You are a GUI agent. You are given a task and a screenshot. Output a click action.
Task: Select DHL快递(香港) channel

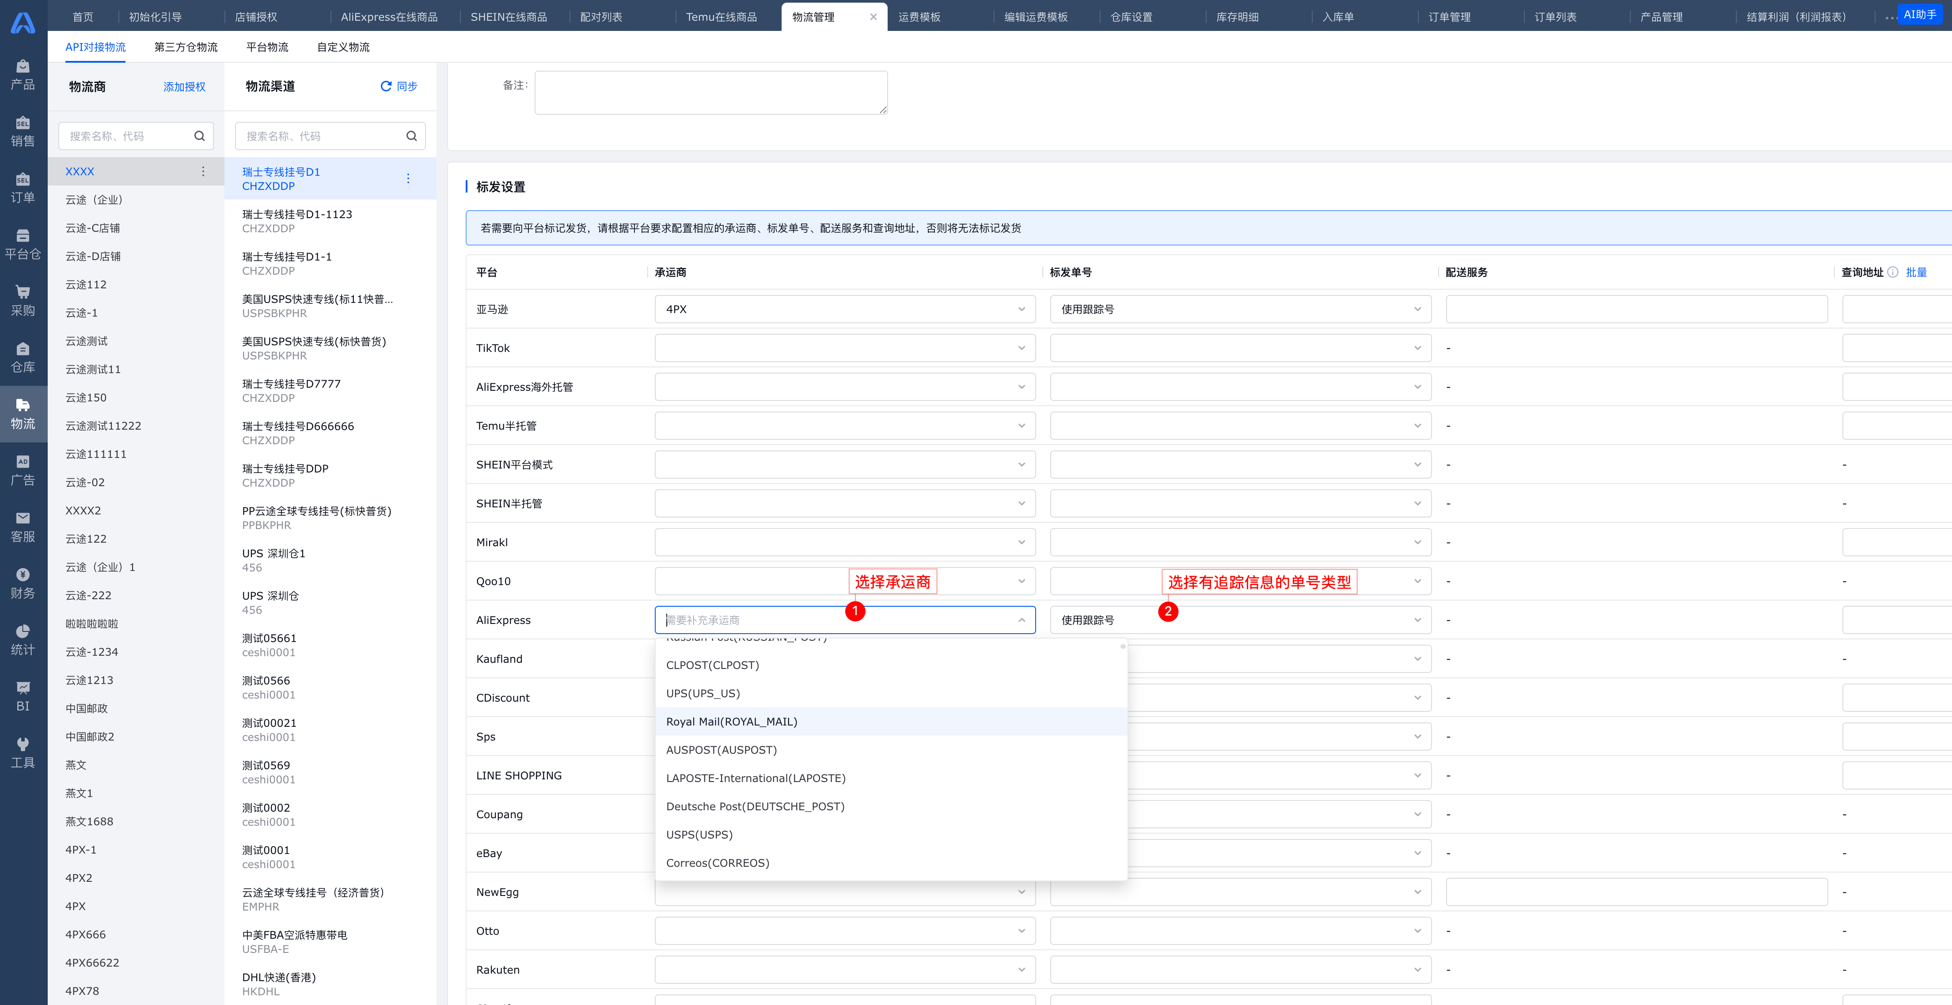(330, 985)
